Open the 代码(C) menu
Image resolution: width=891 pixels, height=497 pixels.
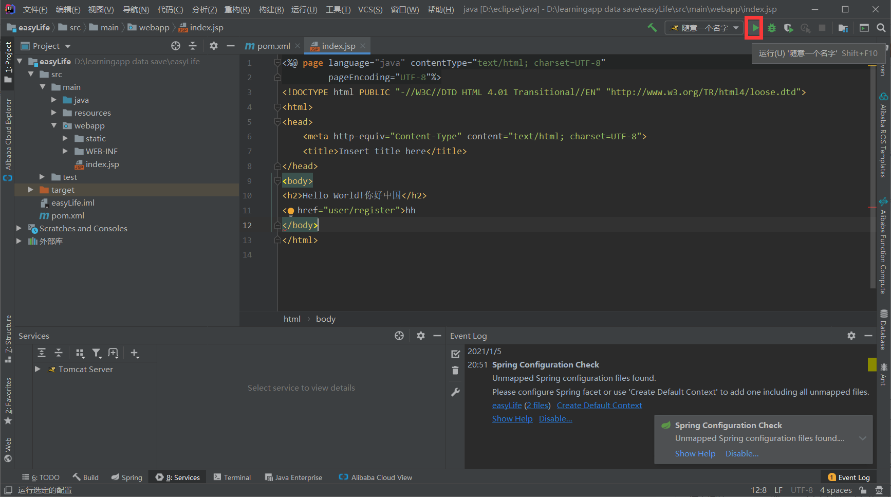(x=171, y=9)
